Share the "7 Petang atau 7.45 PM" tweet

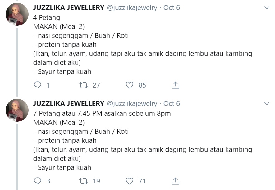coord(175,181)
